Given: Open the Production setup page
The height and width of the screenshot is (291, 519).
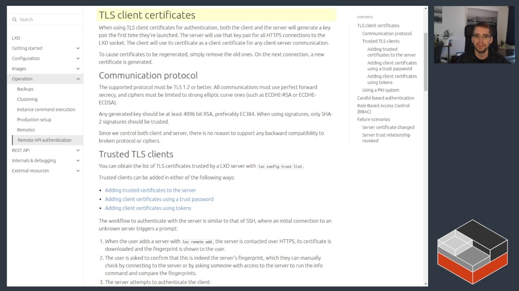Looking at the screenshot, I should 34,120.
